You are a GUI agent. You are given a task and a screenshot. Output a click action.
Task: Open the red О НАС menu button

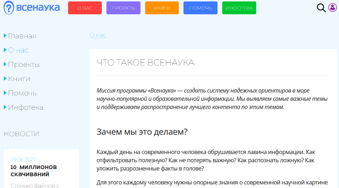85,8
